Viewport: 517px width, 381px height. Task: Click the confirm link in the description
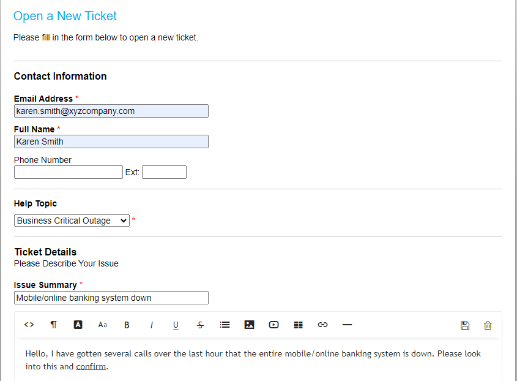91,366
